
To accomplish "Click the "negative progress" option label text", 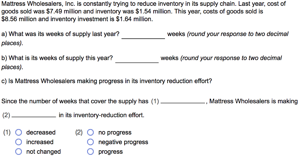I will coord(123,142).
